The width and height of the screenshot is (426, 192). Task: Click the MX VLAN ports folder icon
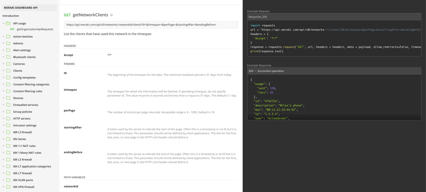8,180
